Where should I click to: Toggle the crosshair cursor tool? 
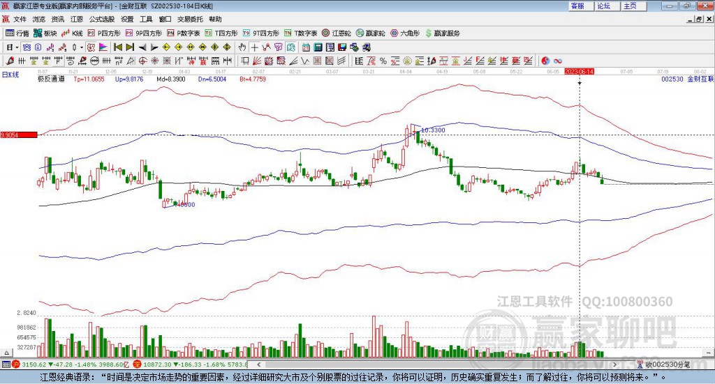254,47
